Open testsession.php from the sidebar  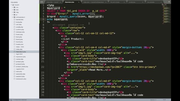tap(21, 79)
